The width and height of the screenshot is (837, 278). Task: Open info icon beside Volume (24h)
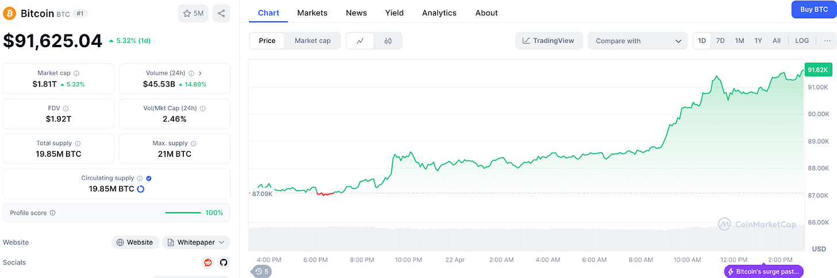191,74
